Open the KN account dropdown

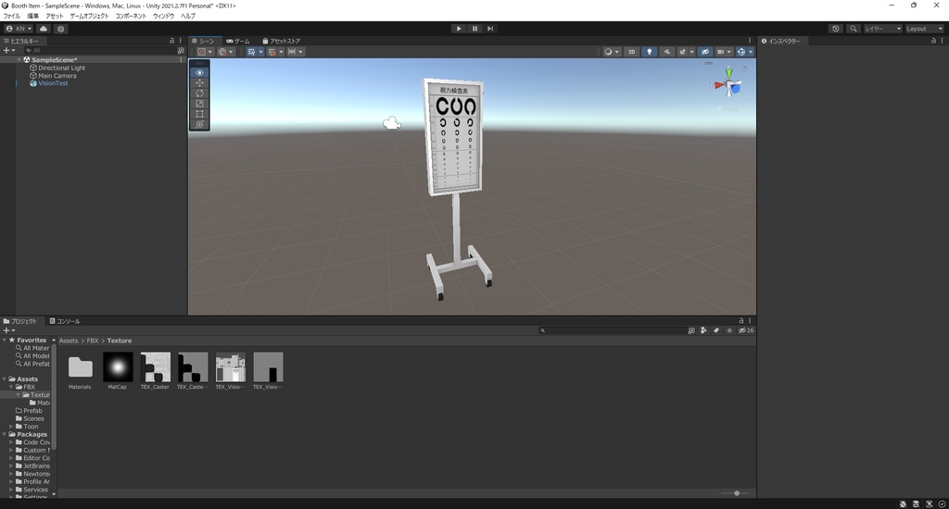(19, 29)
